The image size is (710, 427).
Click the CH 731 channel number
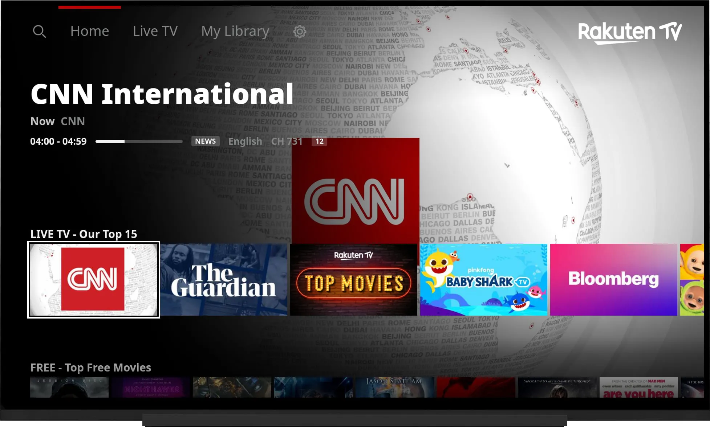click(x=287, y=141)
